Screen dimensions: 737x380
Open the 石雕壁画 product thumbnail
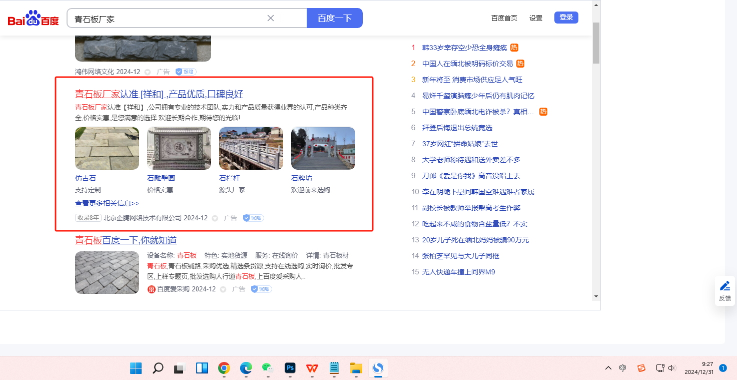coord(179,148)
